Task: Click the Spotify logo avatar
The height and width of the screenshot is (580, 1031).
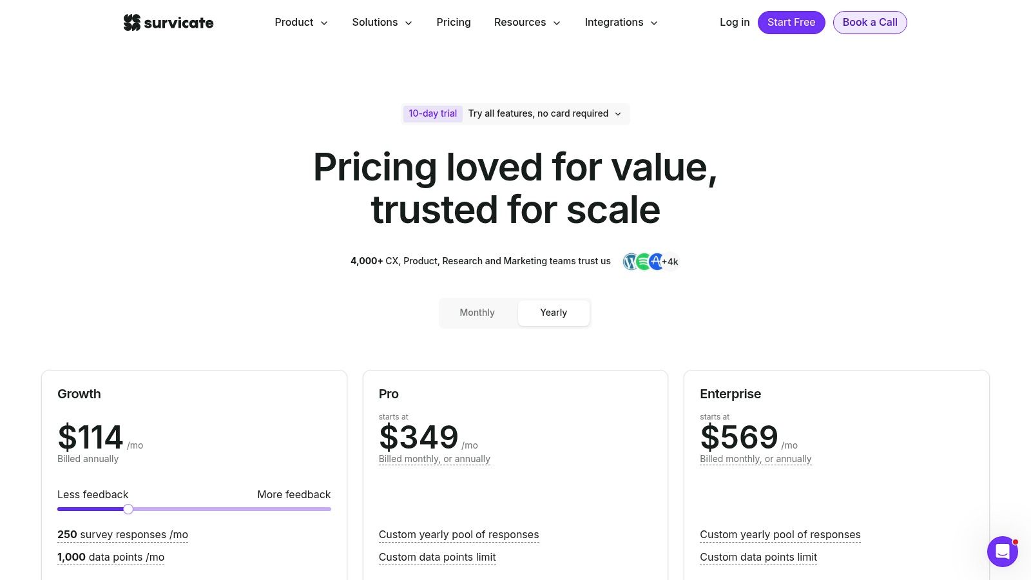Action: [642, 262]
